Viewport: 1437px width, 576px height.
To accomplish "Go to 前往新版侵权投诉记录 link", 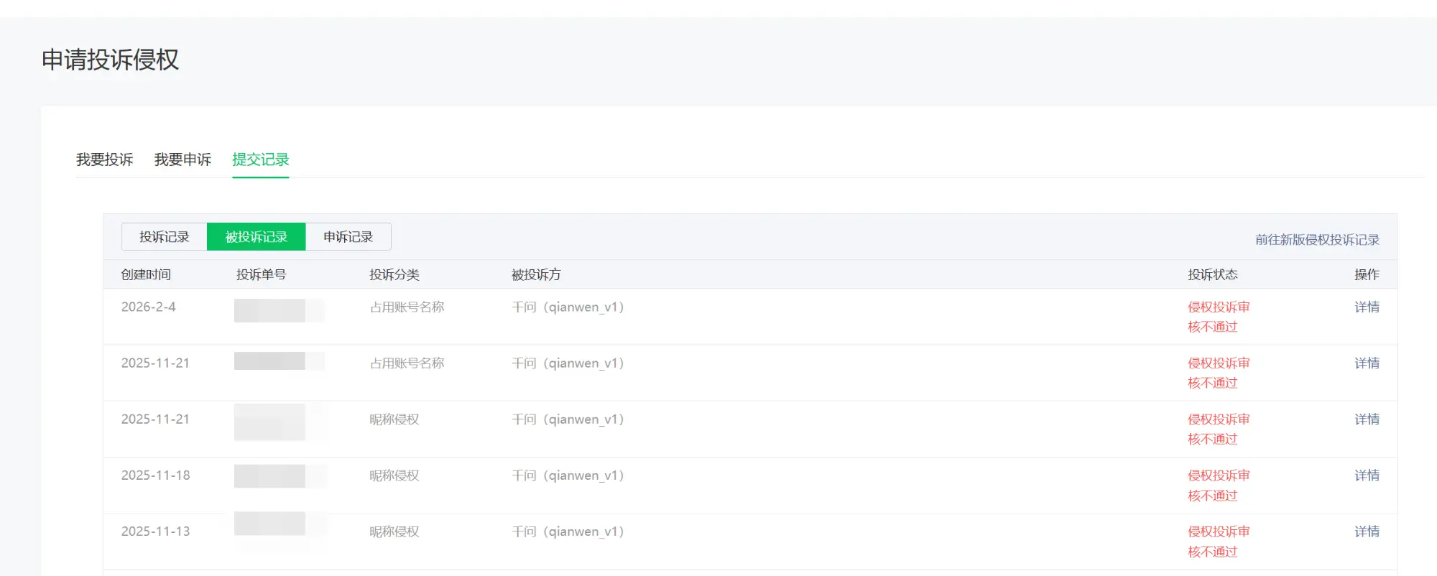I will tap(1317, 240).
